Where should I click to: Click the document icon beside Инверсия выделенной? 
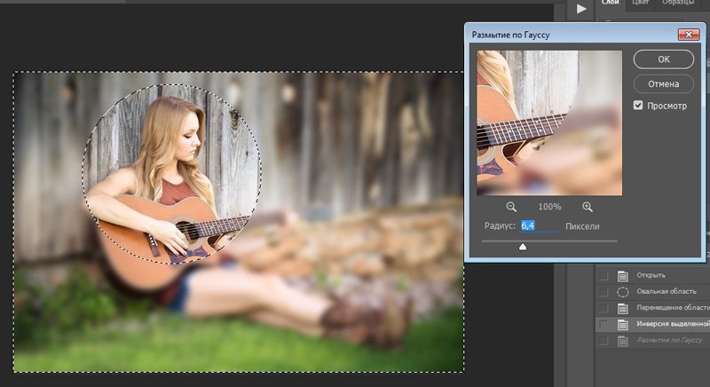pyautogui.click(x=623, y=325)
